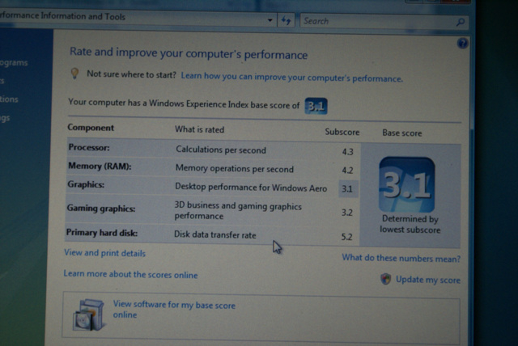Click the 'Subscore' column header
This screenshot has height=346, width=518.
(342, 132)
